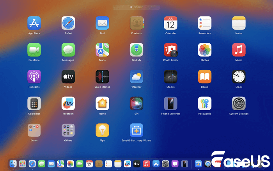Open the App Store from Launchpad
Image resolution: width=273 pixels, height=171 pixels.
(34, 23)
